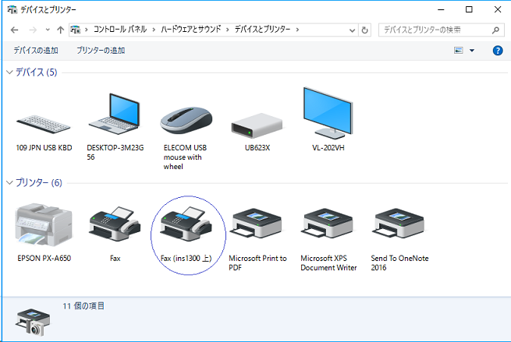Go back with the left arrow

tap(14, 30)
